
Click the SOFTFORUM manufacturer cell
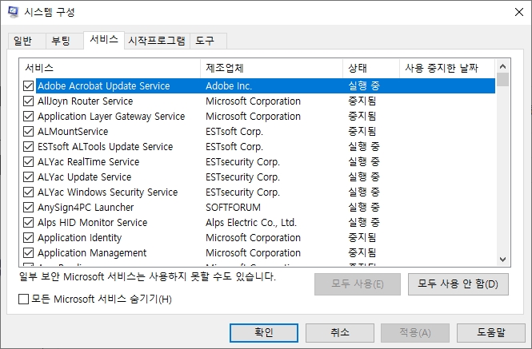(233, 208)
